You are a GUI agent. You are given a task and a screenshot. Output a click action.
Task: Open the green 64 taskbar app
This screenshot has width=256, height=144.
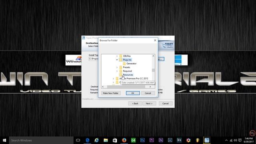pyautogui.click(x=133, y=140)
